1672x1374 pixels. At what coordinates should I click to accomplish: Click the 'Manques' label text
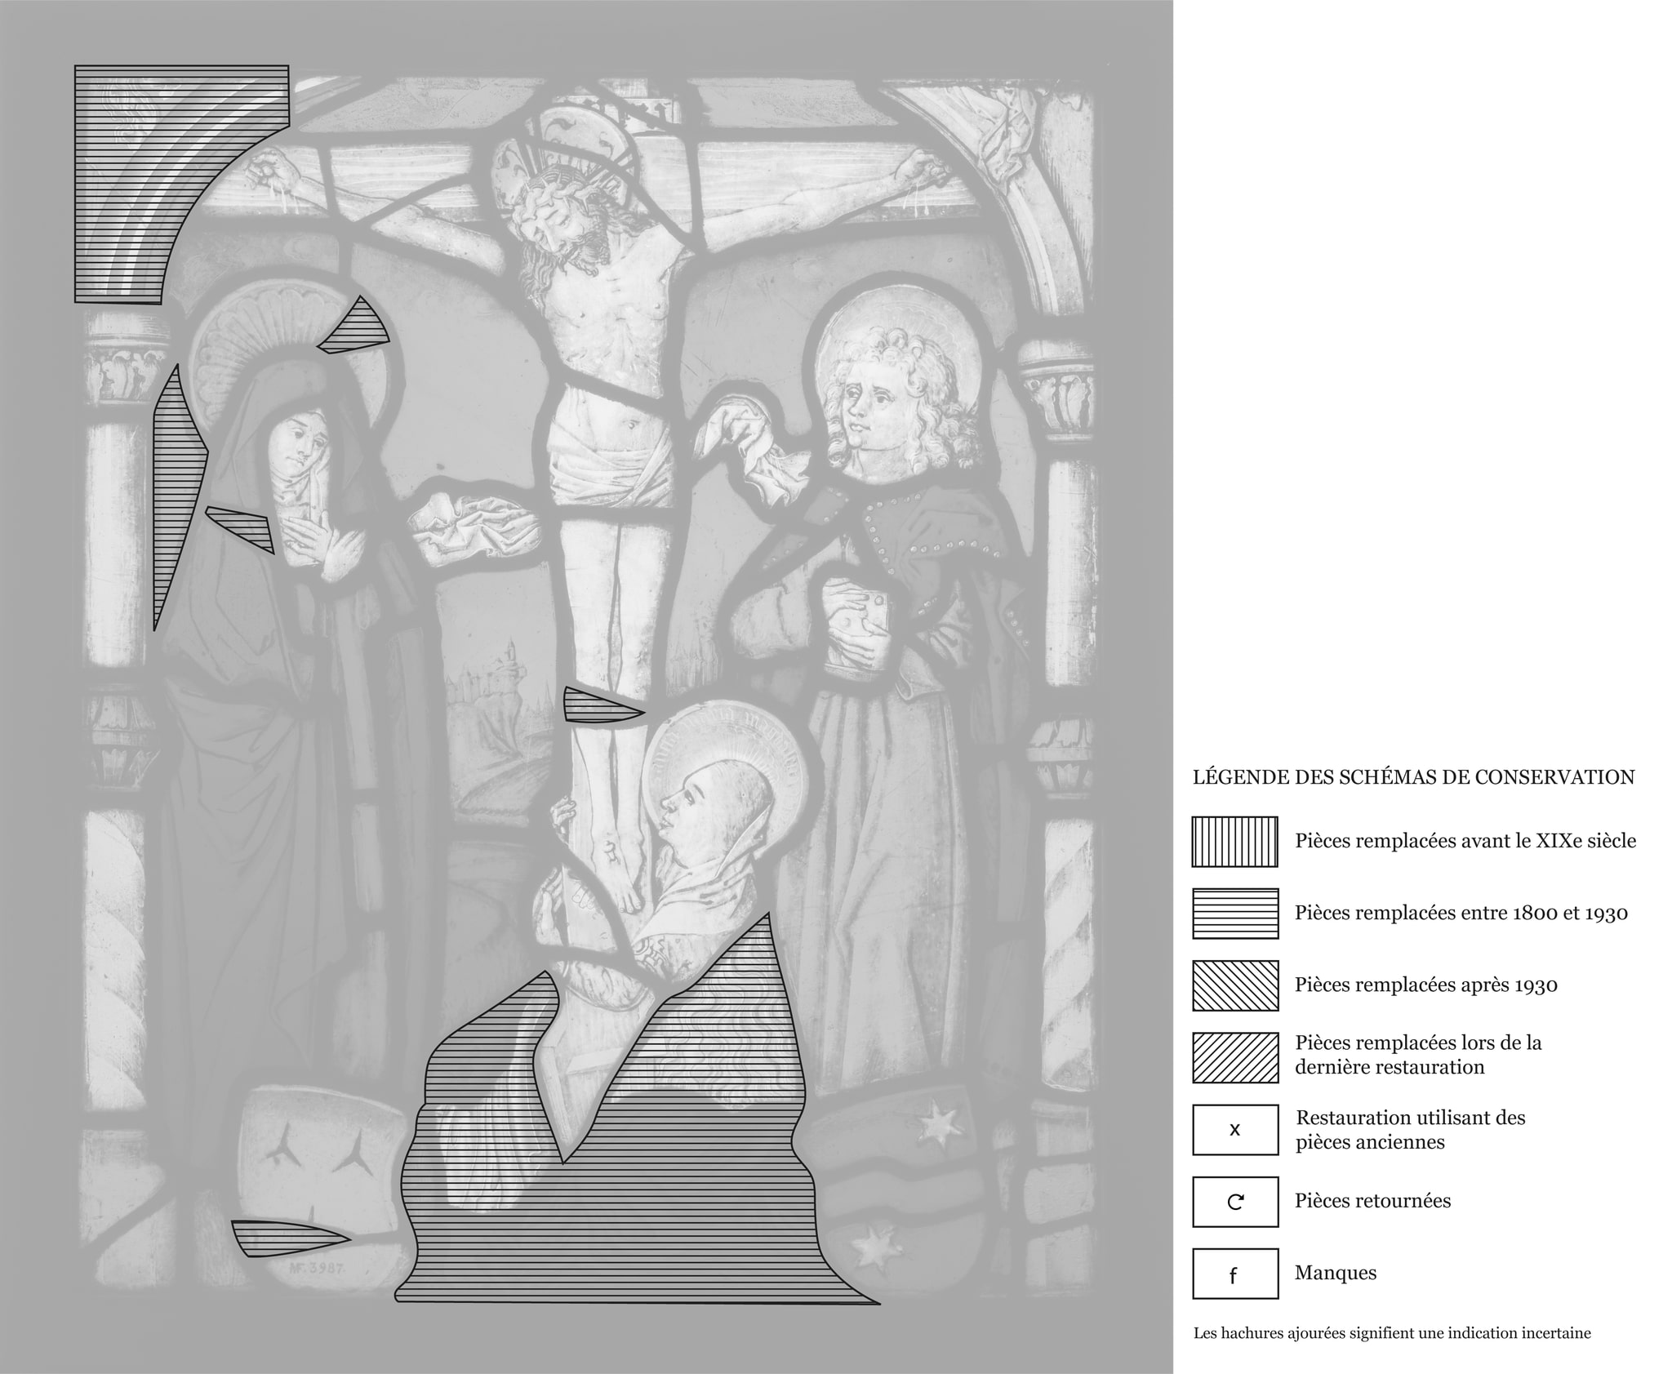click(1335, 1273)
